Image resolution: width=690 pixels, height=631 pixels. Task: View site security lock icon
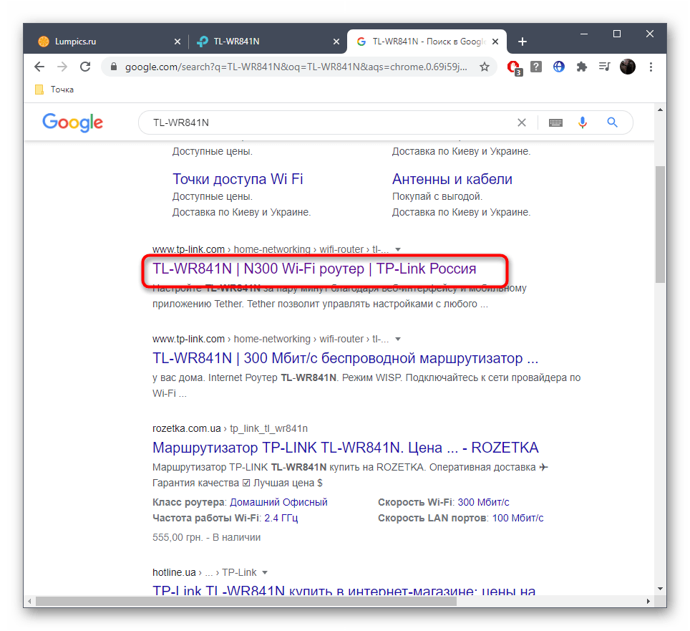(114, 67)
